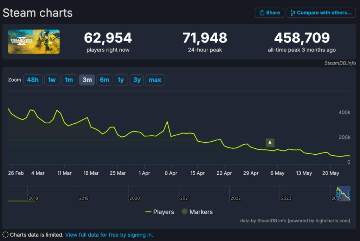Image resolution: width=360 pixels, height=241 pixels.
Task: Set chart zoom to 1w
Action: click(x=52, y=80)
